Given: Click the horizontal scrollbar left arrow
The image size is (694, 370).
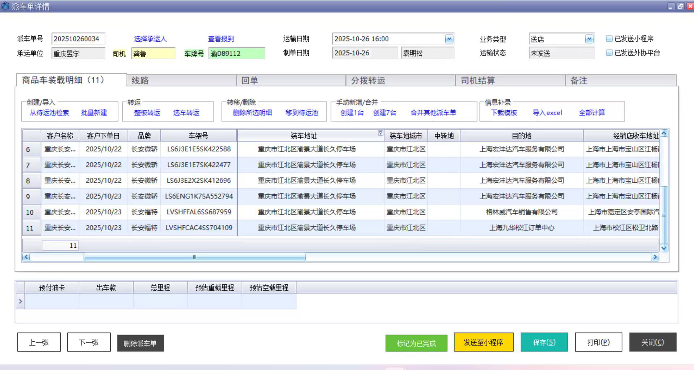Looking at the screenshot, I should click(x=26, y=257).
